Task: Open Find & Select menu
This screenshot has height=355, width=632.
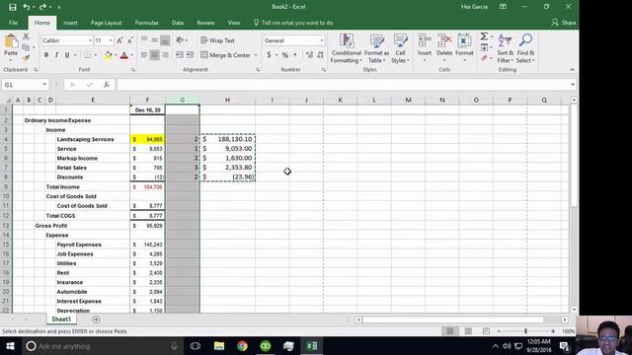Action: click(525, 48)
